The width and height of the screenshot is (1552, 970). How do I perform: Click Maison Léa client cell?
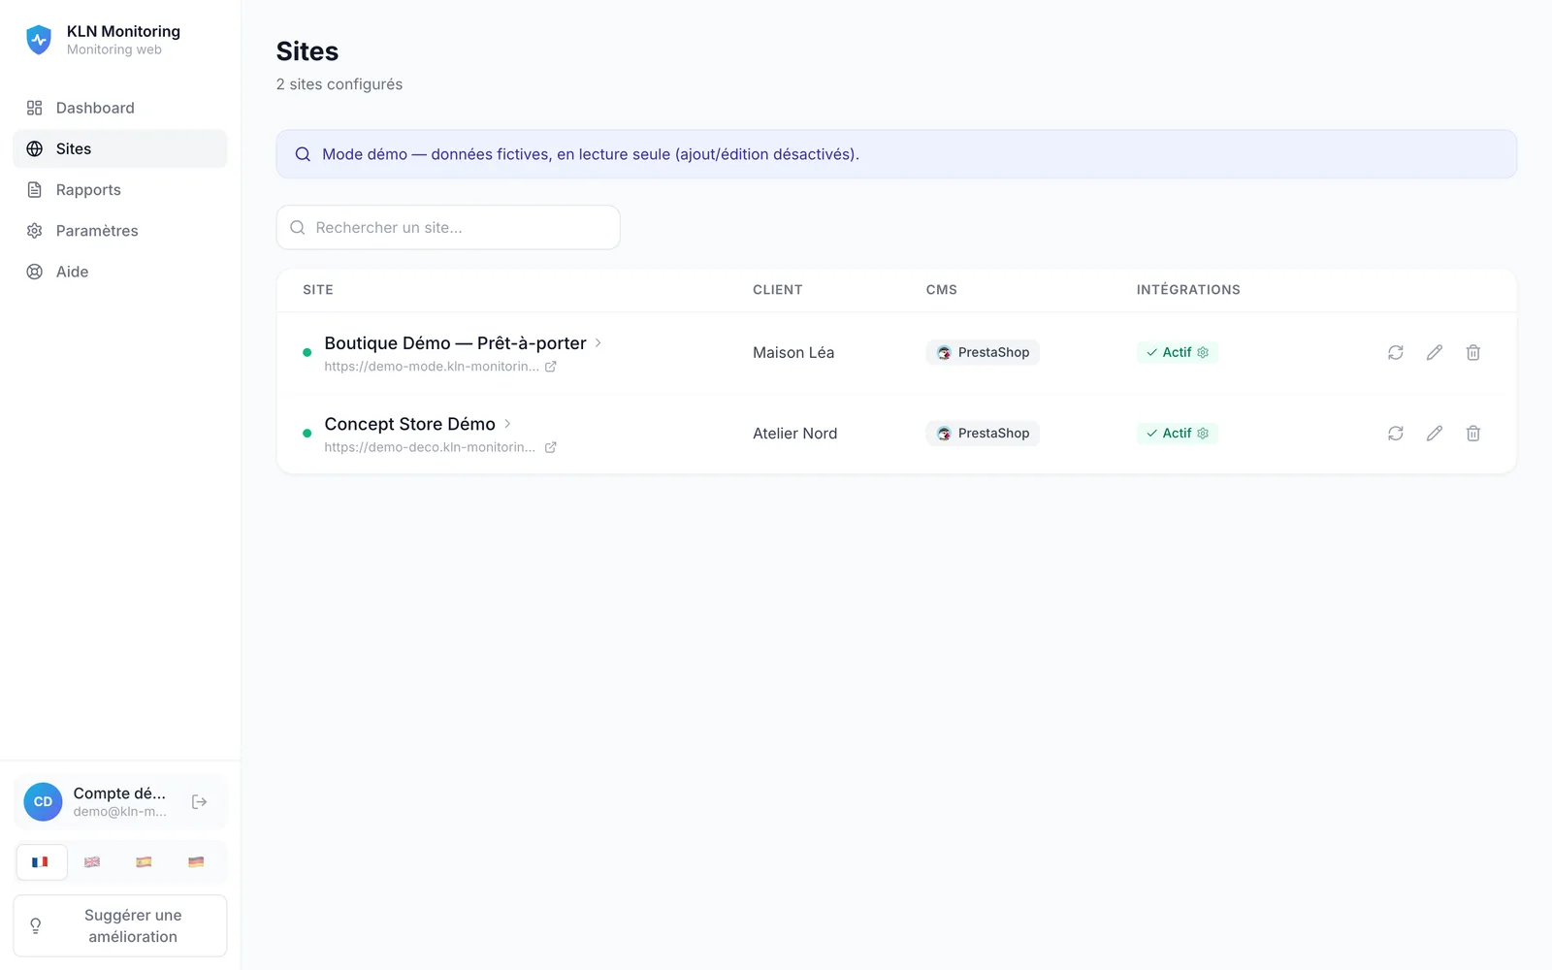tap(793, 352)
